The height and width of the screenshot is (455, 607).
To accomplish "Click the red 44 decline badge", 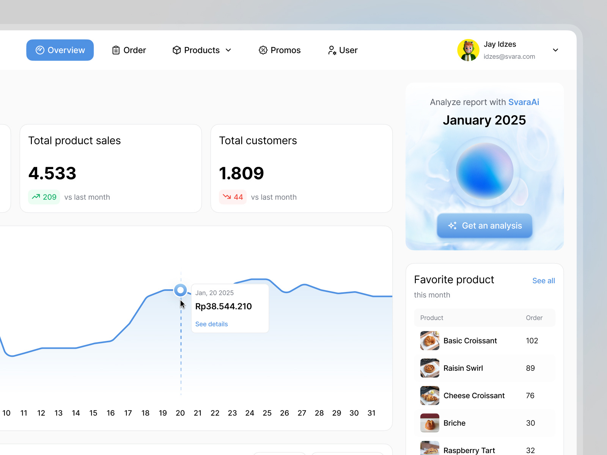I will [233, 197].
